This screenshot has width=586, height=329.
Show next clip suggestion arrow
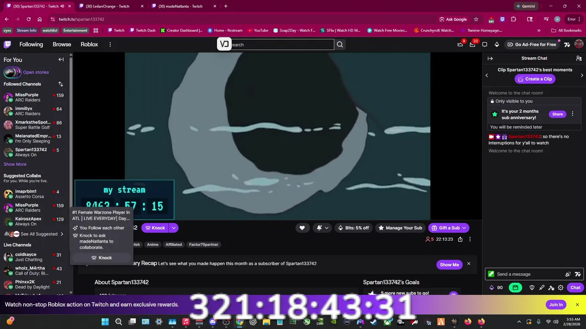coord(582,75)
